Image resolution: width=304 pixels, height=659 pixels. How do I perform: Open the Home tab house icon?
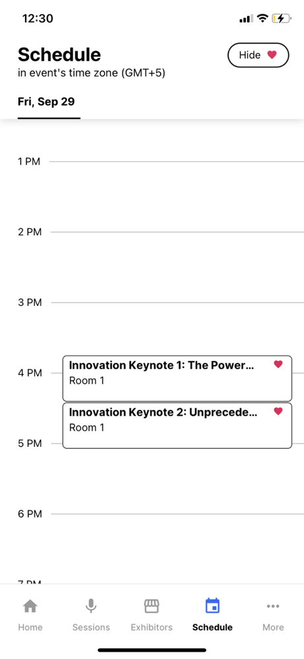coord(30,606)
